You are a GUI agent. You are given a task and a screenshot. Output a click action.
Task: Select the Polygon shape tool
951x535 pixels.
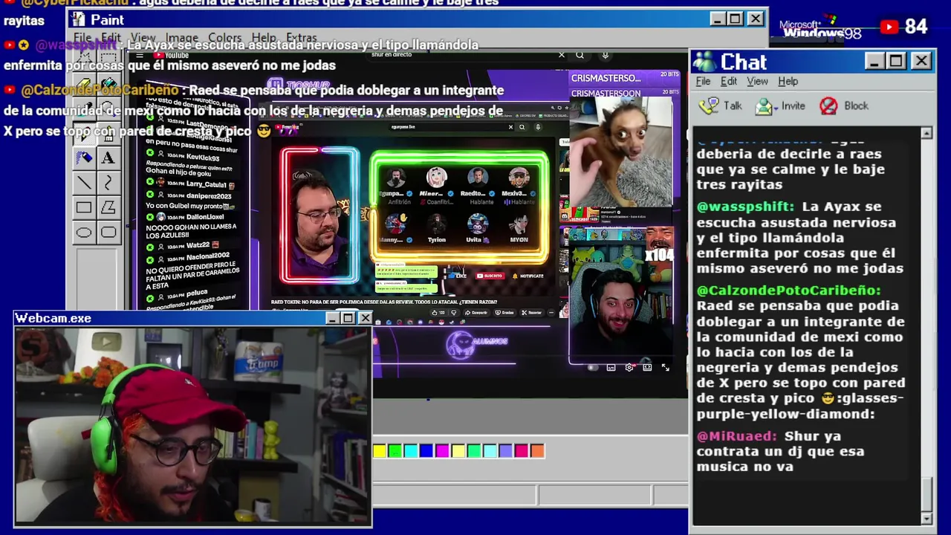(x=108, y=208)
